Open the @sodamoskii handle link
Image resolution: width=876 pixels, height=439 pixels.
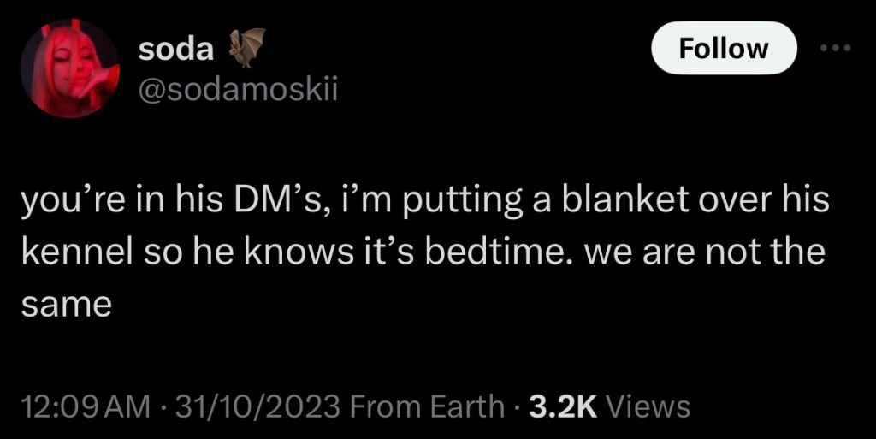[239, 90]
